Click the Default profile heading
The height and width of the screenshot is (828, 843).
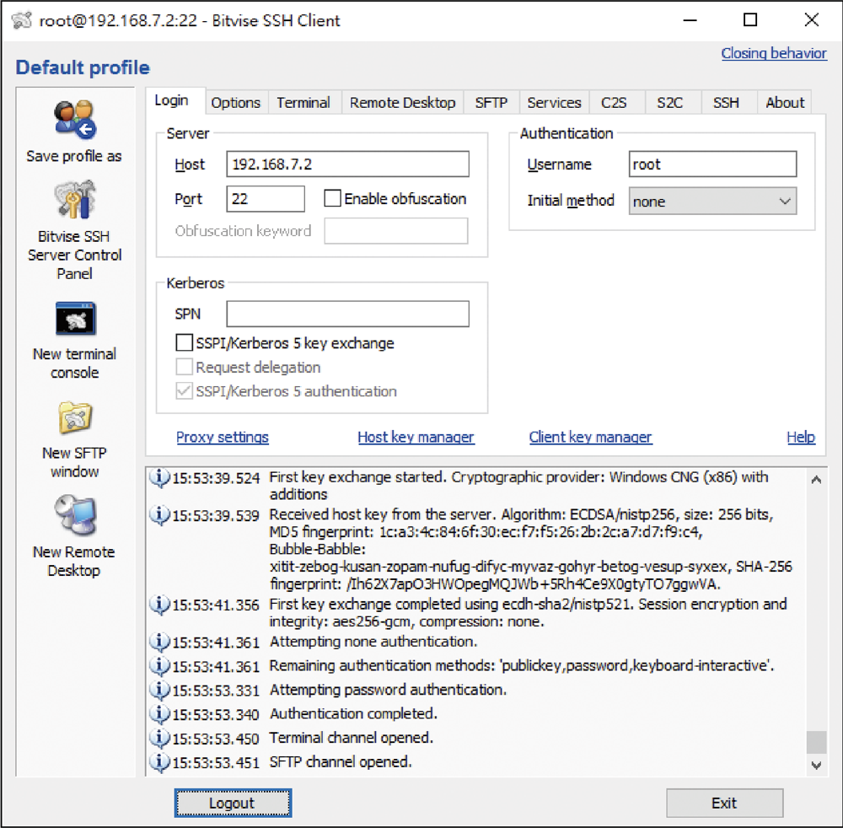(83, 67)
